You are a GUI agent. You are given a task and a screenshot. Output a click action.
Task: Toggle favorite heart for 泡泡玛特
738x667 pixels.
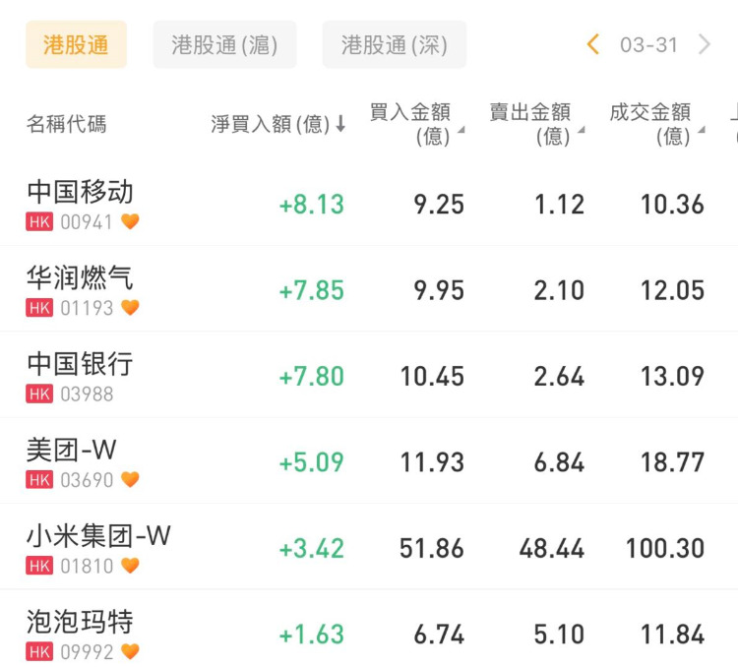130,651
